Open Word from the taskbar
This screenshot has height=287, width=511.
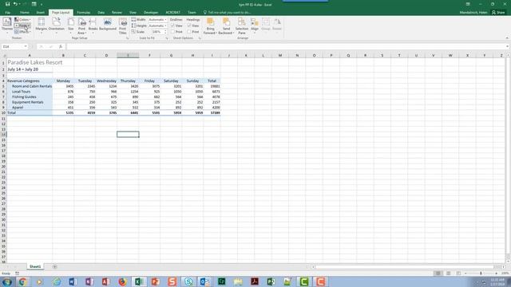click(73, 281)
